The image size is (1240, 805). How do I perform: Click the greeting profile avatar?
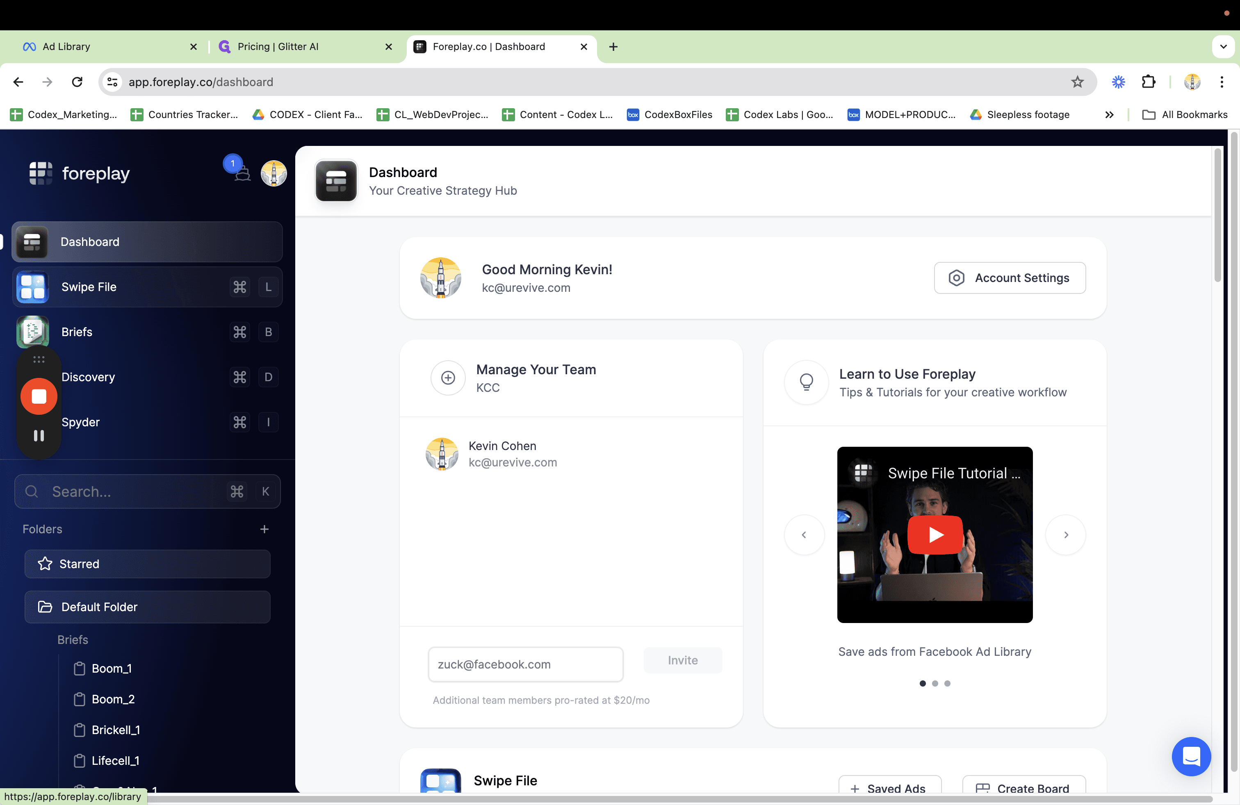pyautogui.click(x=441, y=278)
